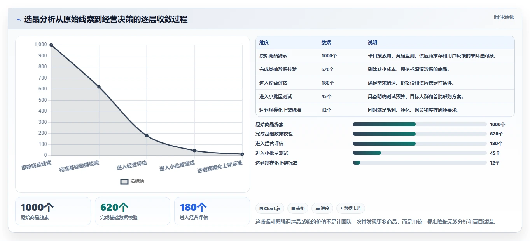The width and height of the screenshot is (530, 241).
Task: Click the chart x-axis label 达到规模化上架标准
Action: pyautogui.click(x=220, y=167)
